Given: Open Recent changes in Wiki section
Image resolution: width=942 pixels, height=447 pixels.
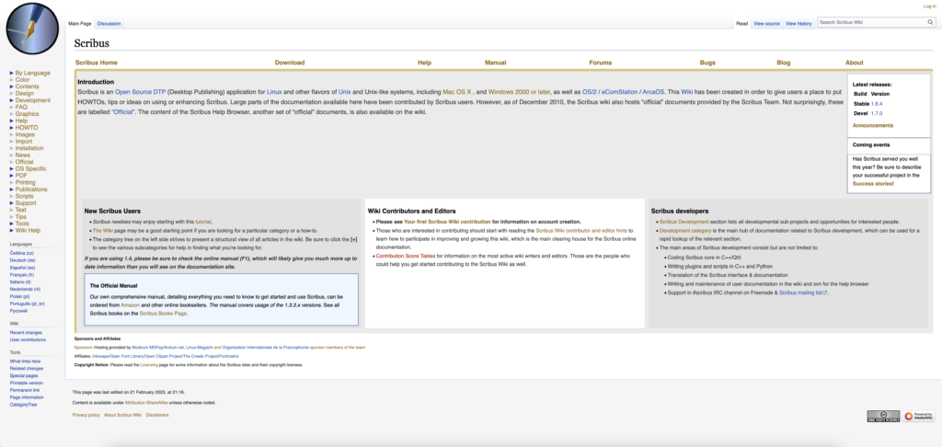Looking at the screenshot, I should click(x=26, y=332).
